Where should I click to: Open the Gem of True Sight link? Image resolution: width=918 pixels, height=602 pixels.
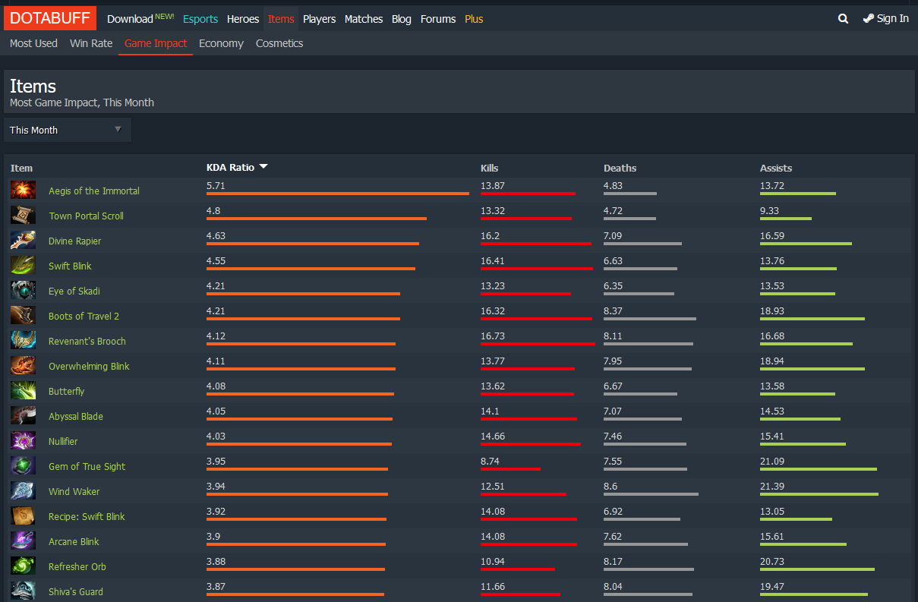click(87, 466)
